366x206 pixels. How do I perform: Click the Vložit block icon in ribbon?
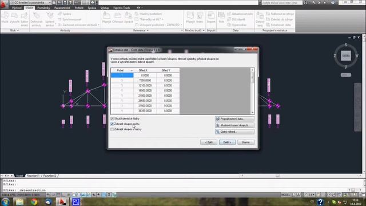(x=5, y=18)
